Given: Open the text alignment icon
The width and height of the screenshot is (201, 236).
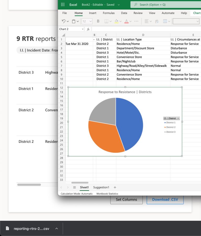Looking at the screenshot, I should [x=147, y=21].
